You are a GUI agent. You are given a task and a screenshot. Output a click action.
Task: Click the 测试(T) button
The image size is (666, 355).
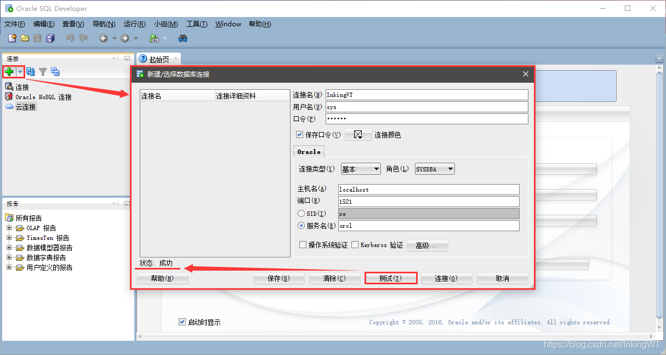click(391, 278)
